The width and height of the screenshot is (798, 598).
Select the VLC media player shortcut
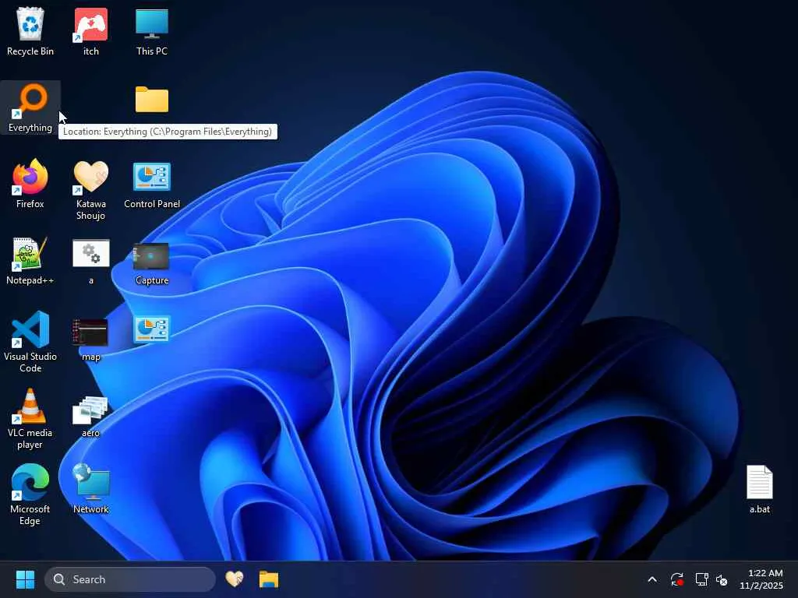tap(30, 419)
